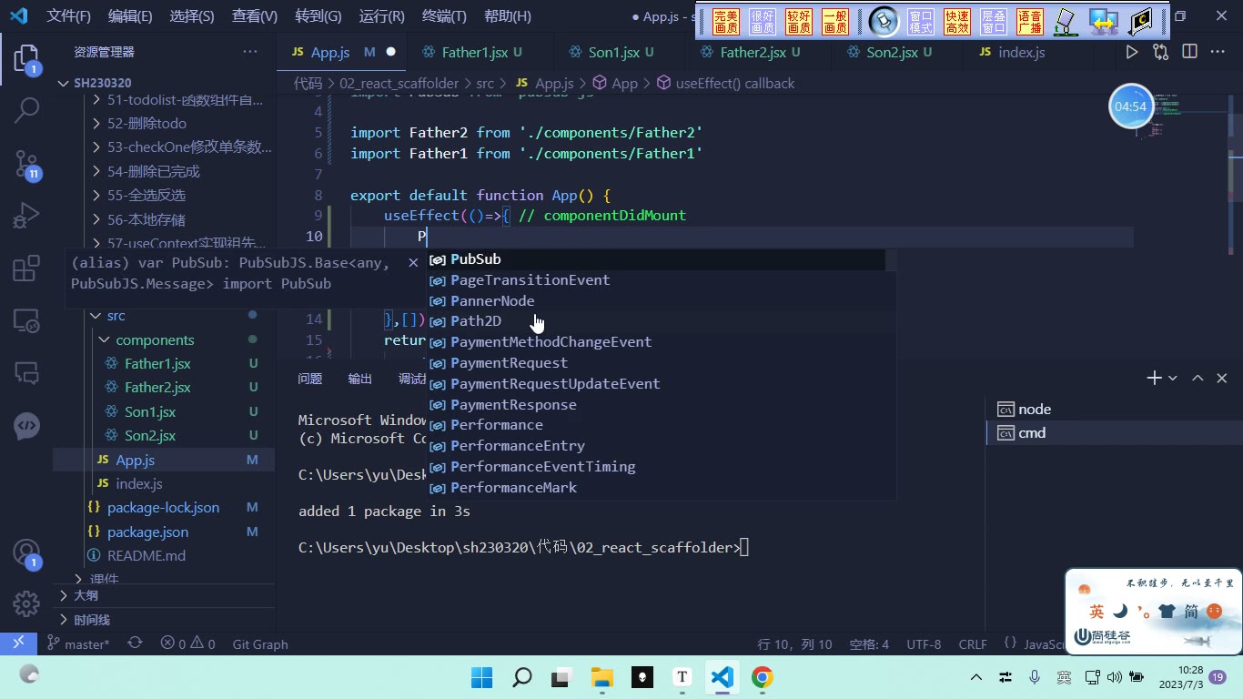
Task: Collapse the components folder
Action: (155, 339)
